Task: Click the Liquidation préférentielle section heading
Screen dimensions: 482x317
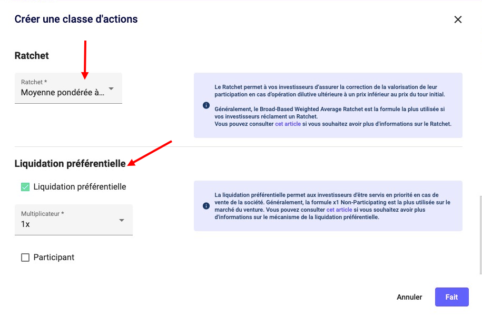Action: point(70,164)
